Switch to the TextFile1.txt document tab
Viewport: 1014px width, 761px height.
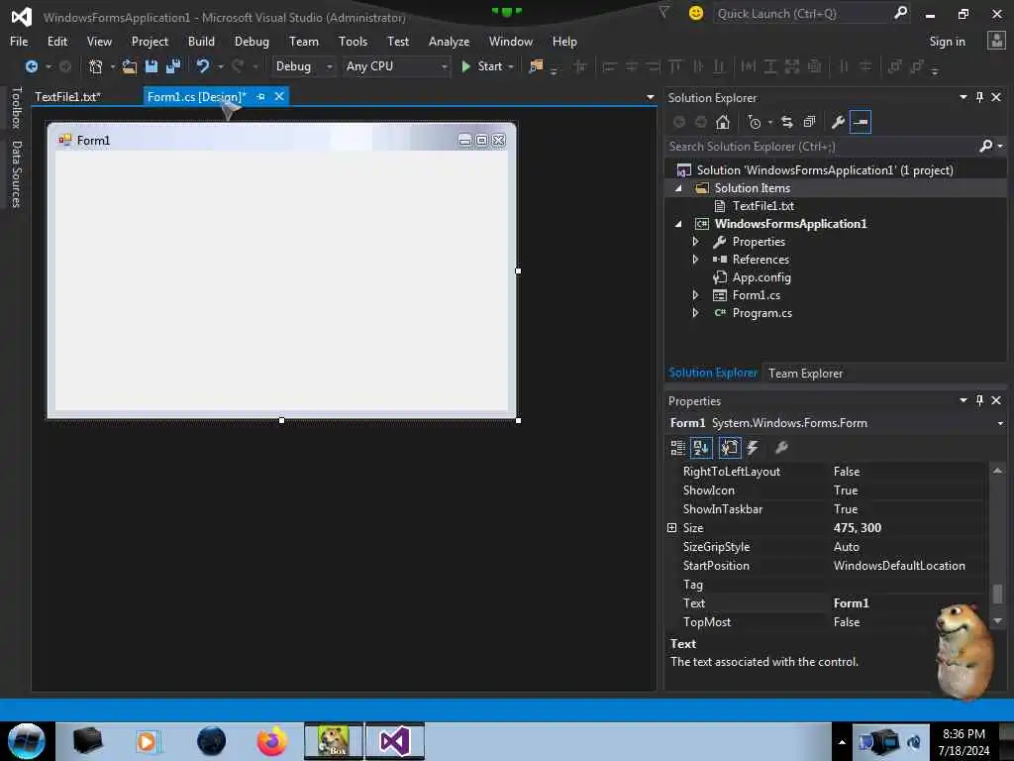tap(68, 97)
